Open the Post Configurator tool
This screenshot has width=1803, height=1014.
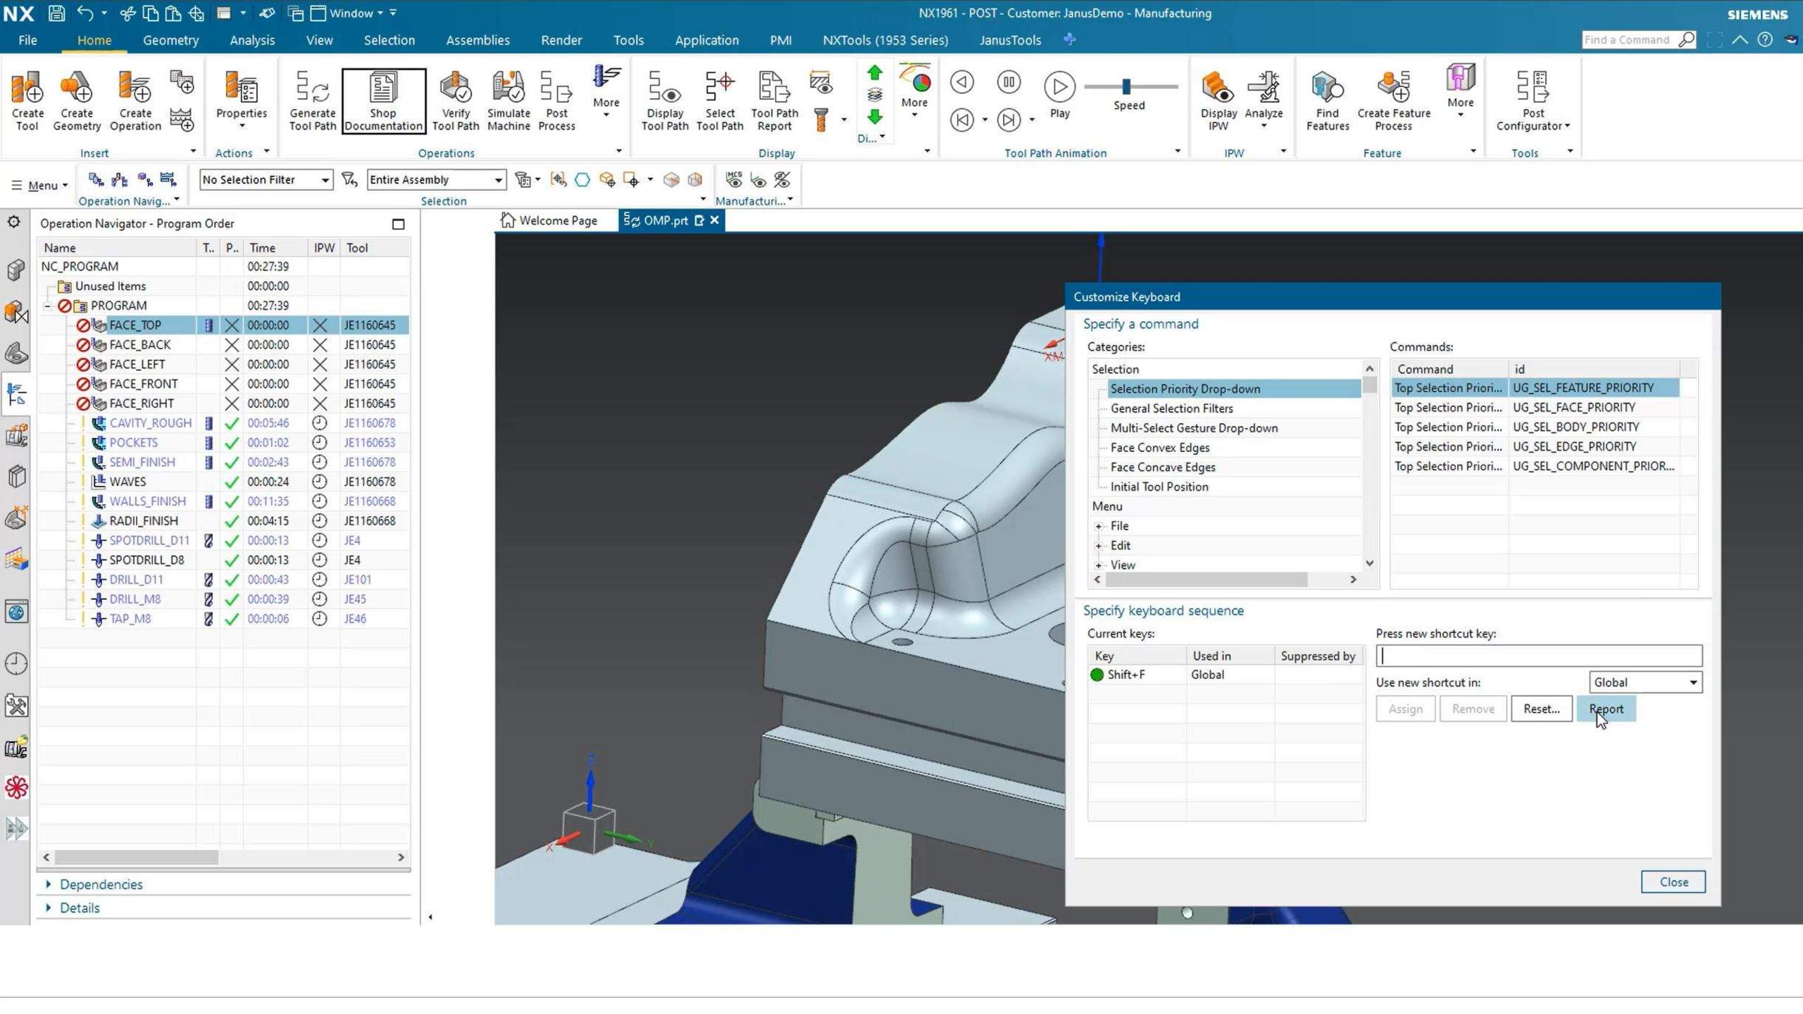[x=1533, y=99]
